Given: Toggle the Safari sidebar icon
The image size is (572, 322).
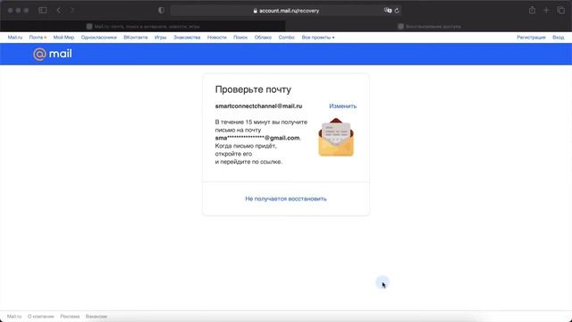Looking at the screenshot, I should point(43,11).
